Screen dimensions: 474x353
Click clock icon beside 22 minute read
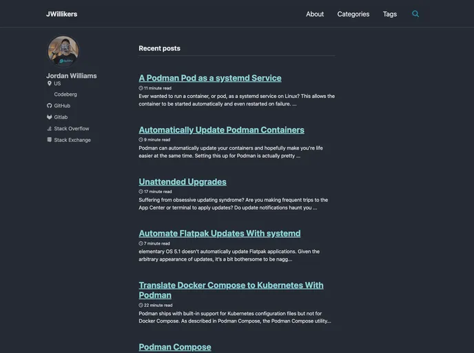(x=141, y=305)
